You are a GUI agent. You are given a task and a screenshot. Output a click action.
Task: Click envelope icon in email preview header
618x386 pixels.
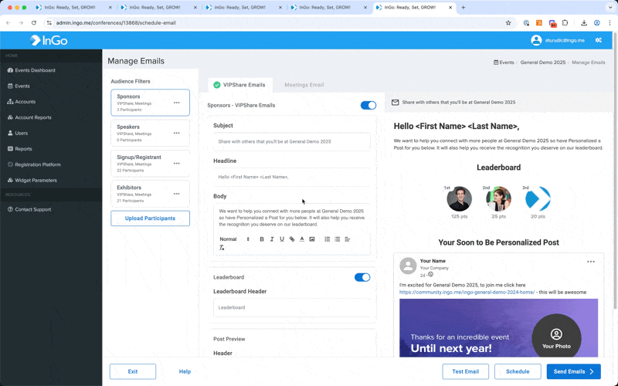395,103
